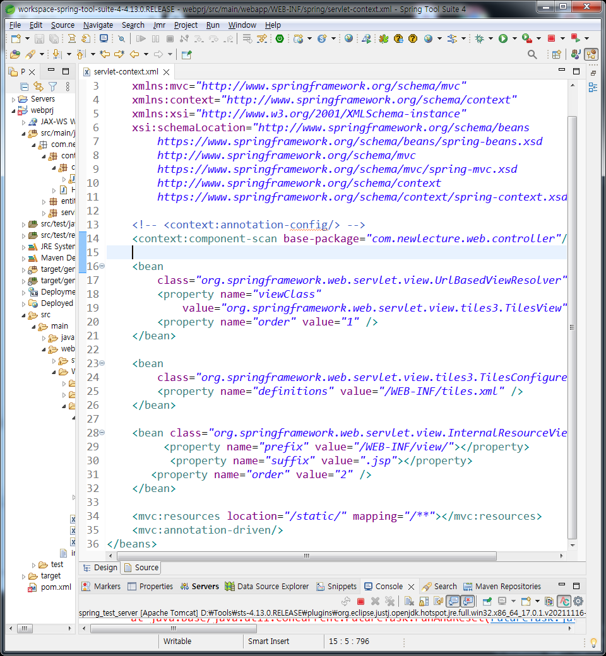
Task: Click the Next Annotation down-arrow icon
Action: (57, 54)
